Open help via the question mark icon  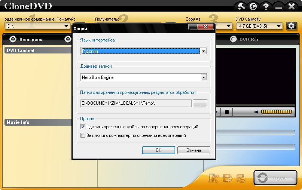(266, 6)
